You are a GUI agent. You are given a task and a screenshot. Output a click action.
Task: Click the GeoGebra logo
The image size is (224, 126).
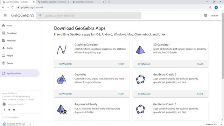click(x=22, y=15)
